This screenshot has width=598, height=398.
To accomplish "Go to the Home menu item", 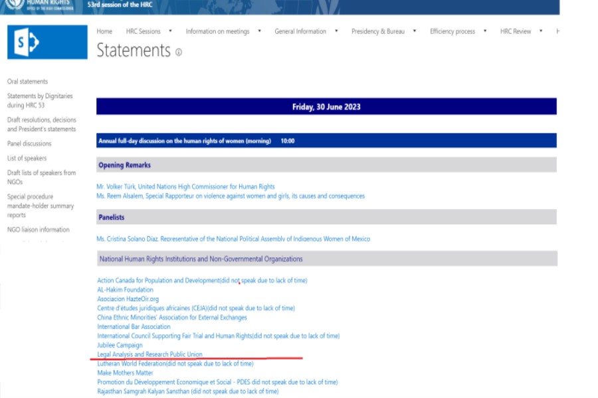I will (x=104, y=31).
